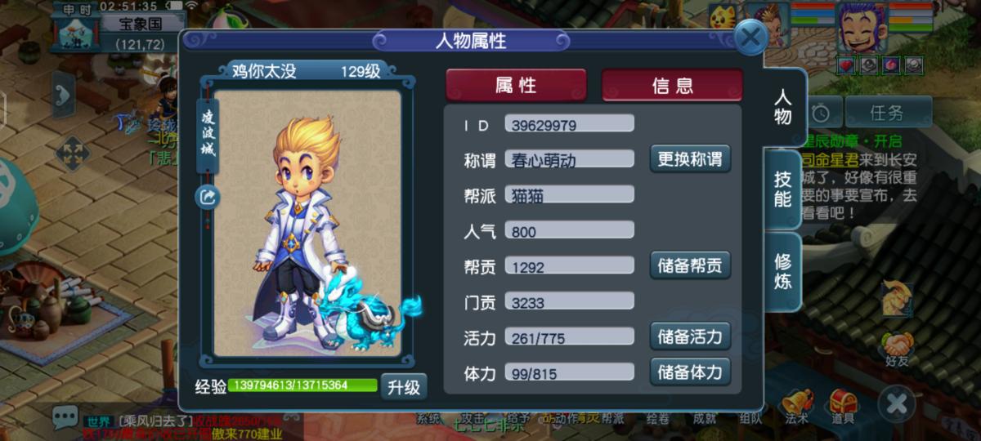
Task: Open the 好友 friends handshake icon
Action: [898, 349]
